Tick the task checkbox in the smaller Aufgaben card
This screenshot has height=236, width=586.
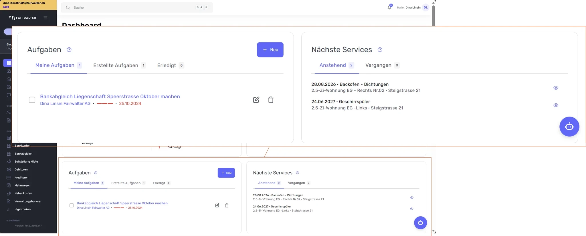[x=72, y=205]
